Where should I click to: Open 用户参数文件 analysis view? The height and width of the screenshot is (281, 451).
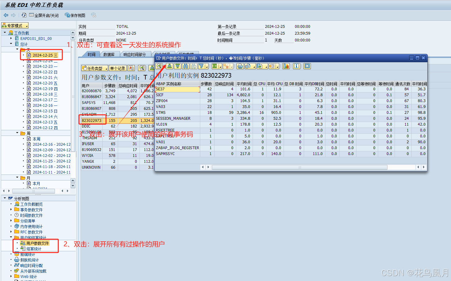(x=38, y=243)
